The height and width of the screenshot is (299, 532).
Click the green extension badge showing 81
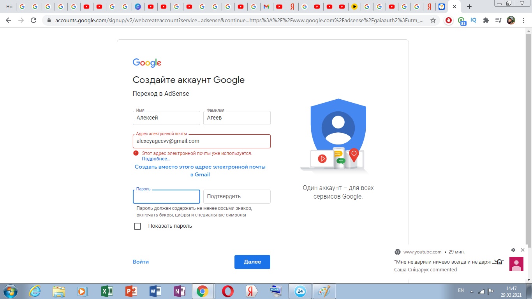click(462, 21)
